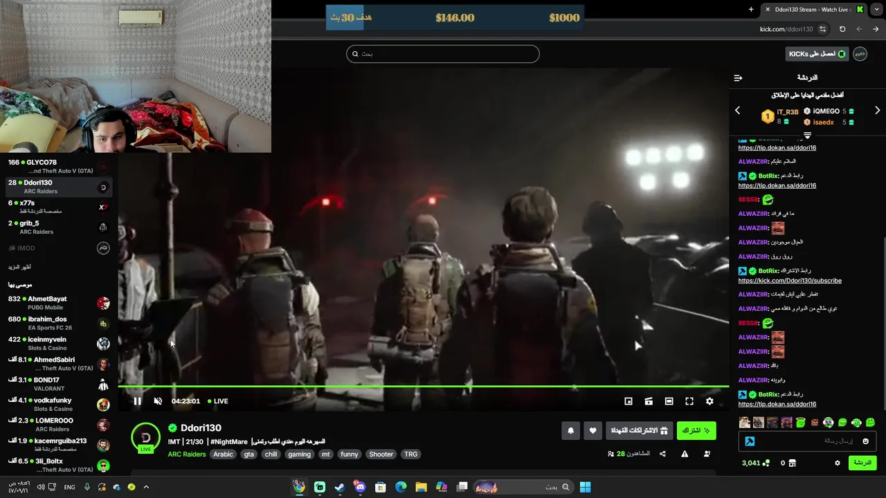Viewport: 886px width, 498px height.
Task: Click the green subscribe button
Action: coord(696,430)
